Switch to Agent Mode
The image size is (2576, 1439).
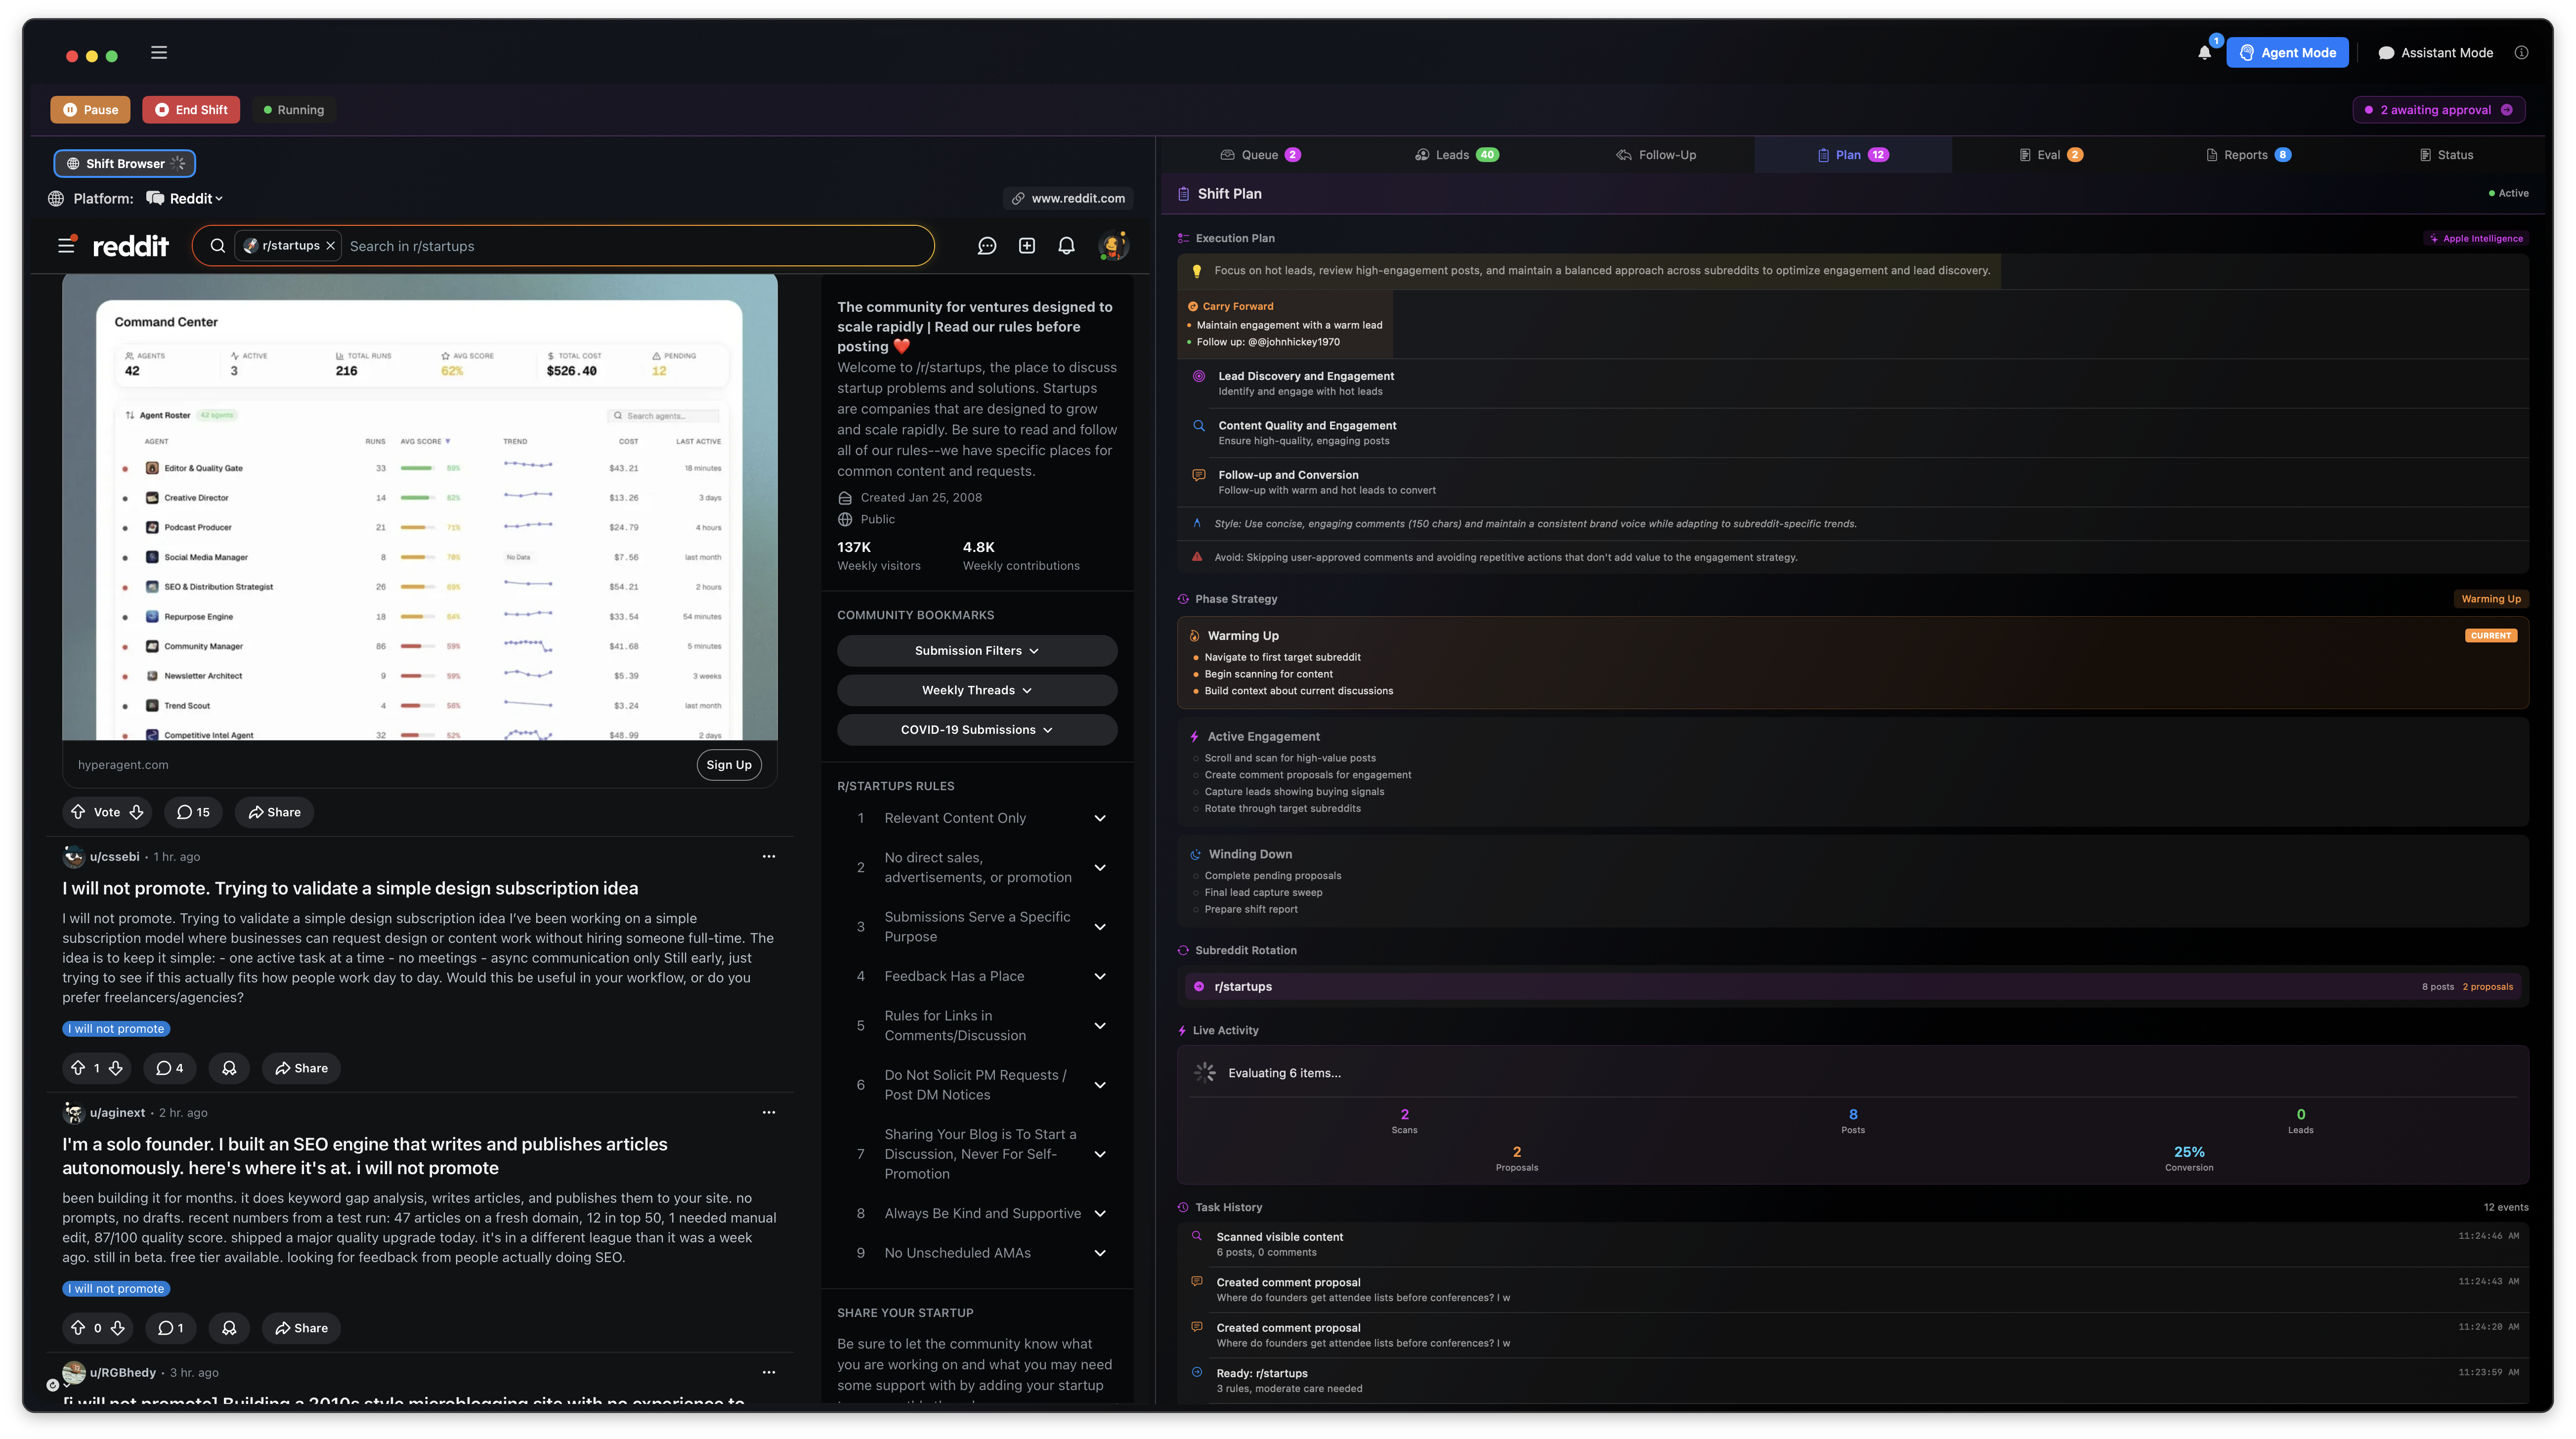pyautogui.click(x=2287, y=53)
